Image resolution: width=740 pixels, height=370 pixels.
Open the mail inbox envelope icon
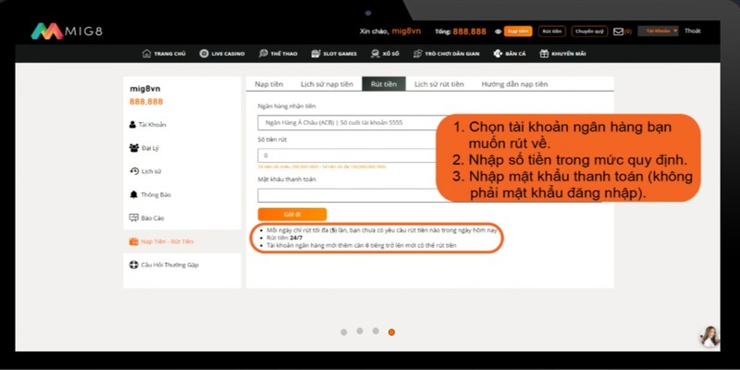[x=618, y=31]
